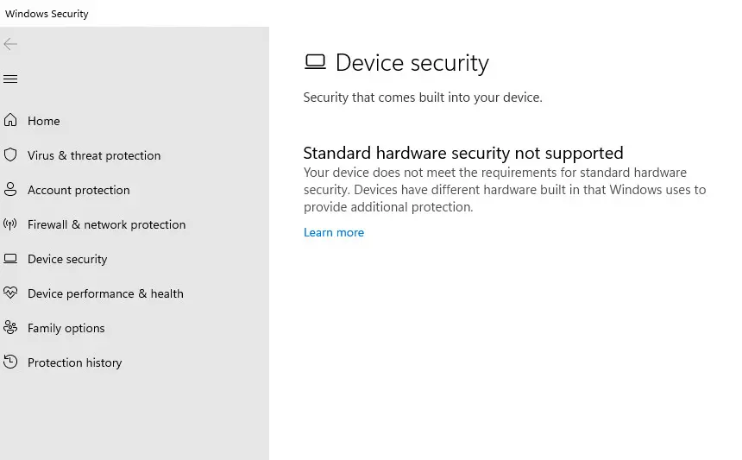
Task: Click the Home house icon
Action: (x=10, y=121)
